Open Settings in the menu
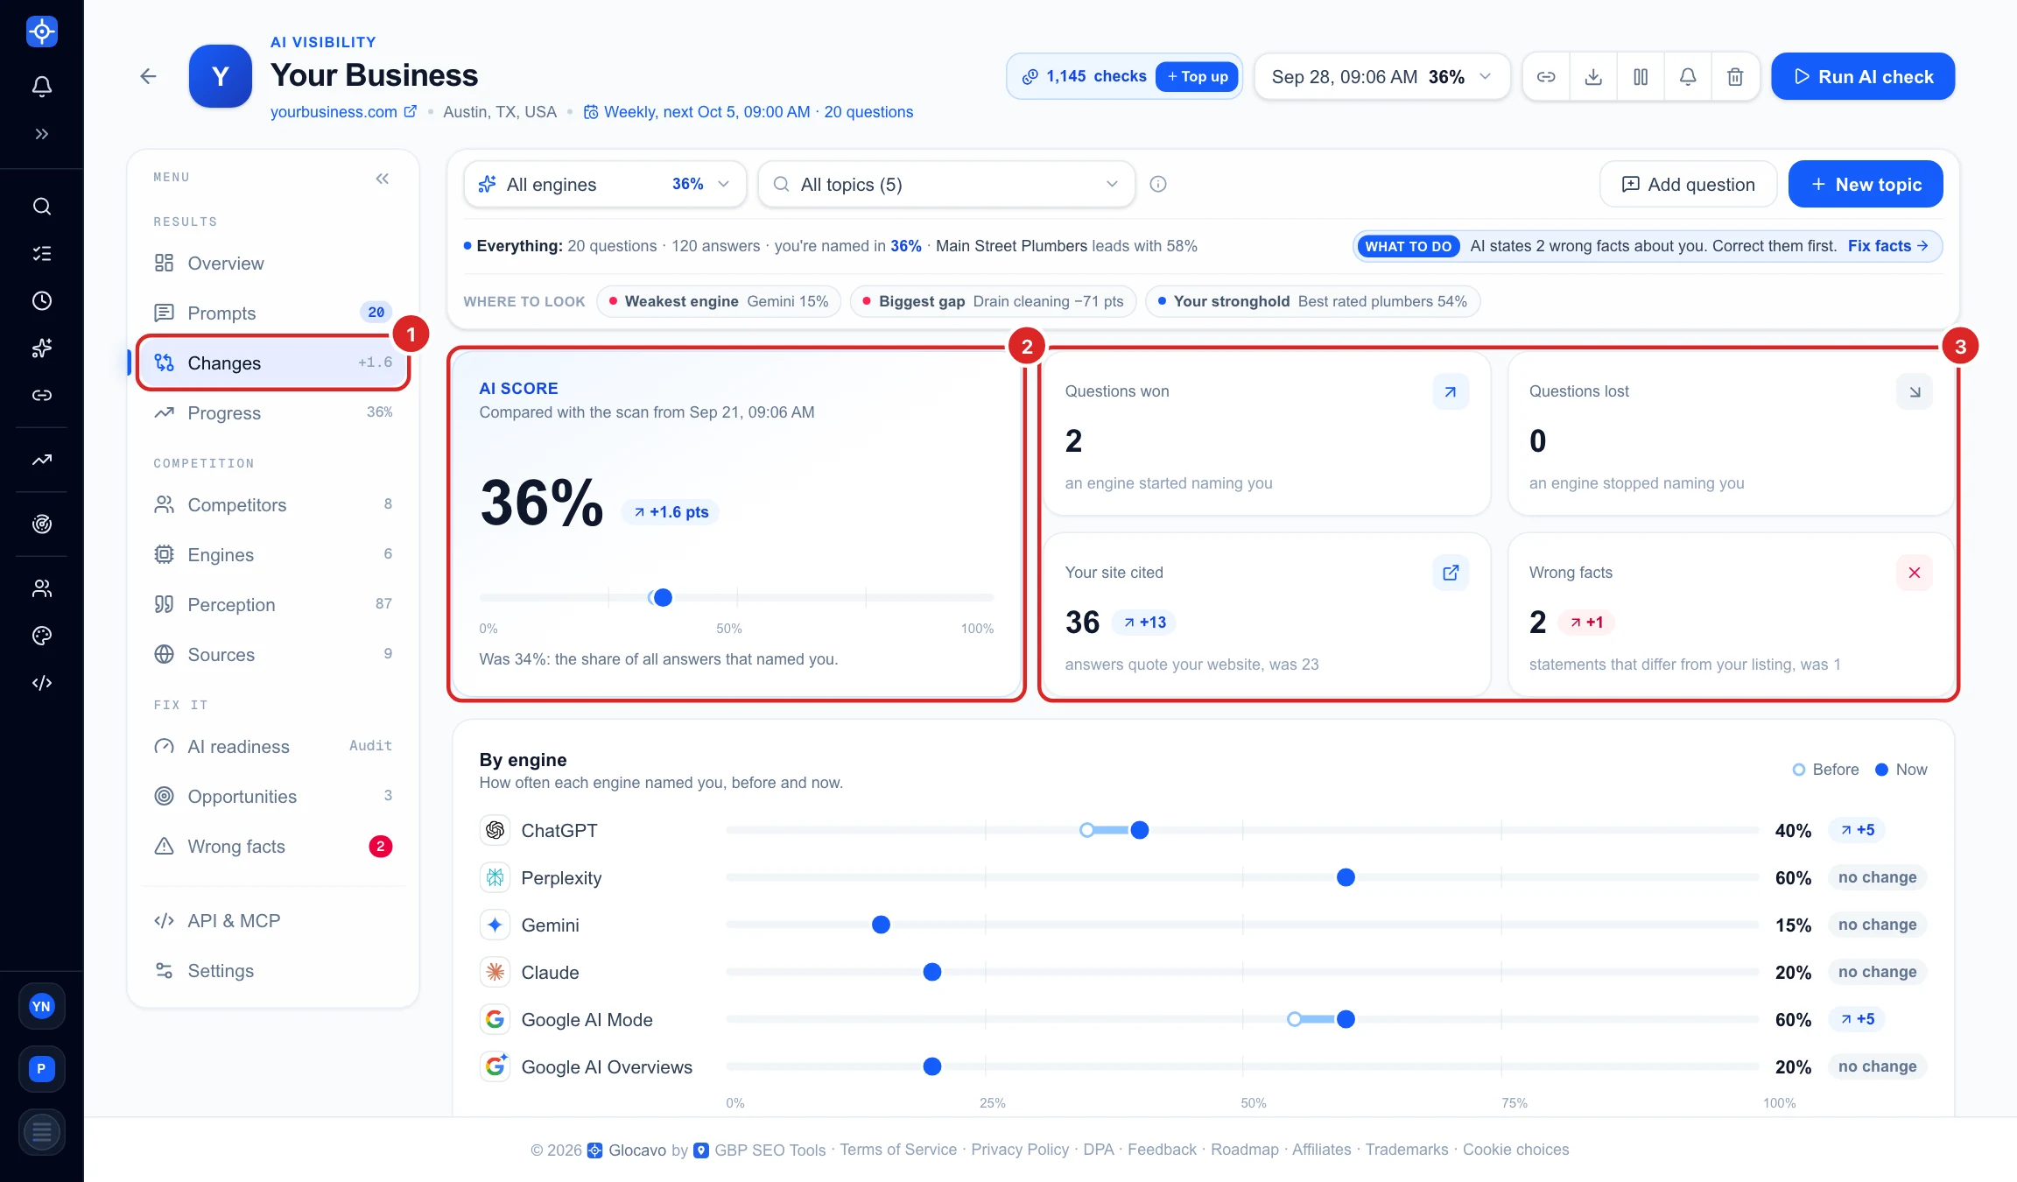The width and height of the screenshot is (2017, 1182). pyautogui.click(x=273, y=970)
